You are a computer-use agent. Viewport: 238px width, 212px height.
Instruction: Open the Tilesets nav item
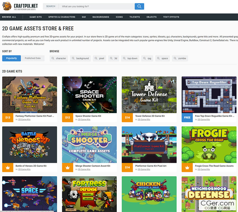tap(135, 17)
